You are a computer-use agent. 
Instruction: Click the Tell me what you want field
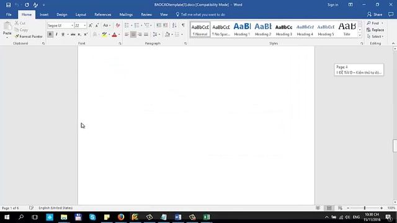tap(200, 15)
